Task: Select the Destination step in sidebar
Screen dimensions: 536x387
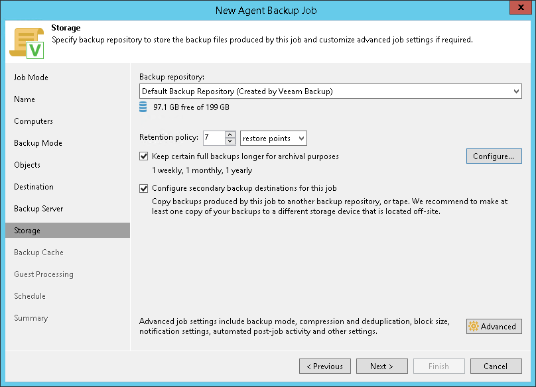Action: [x=34, y=187]
